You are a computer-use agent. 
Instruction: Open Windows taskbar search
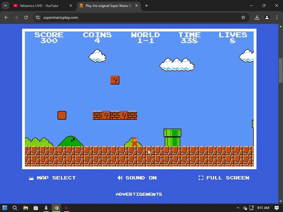(15, 208)
